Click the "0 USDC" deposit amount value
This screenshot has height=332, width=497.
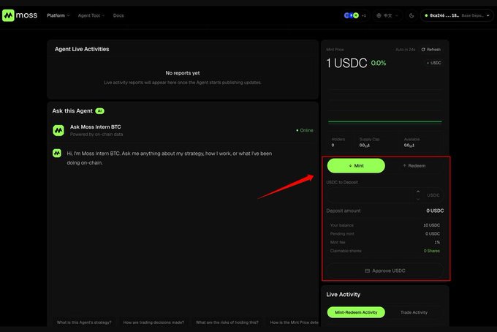435,211
